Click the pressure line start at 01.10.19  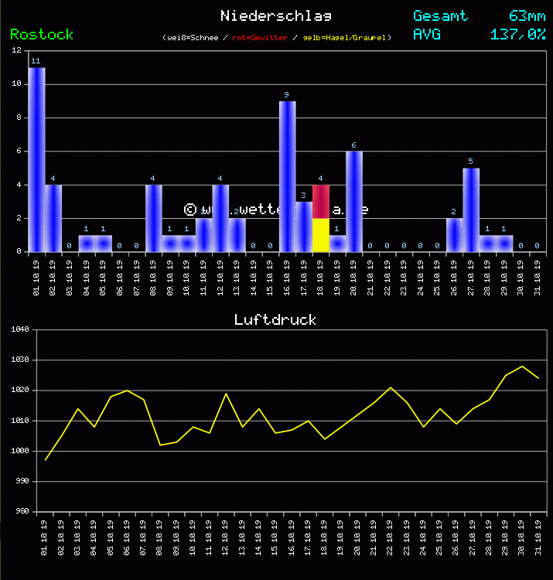tap(46, 460)
